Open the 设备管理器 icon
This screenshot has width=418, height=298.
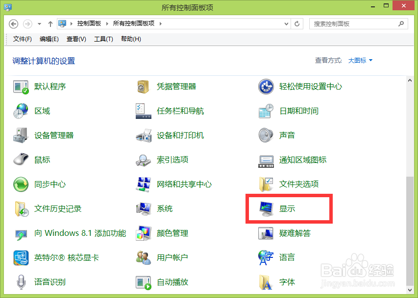tap(21, 136)
